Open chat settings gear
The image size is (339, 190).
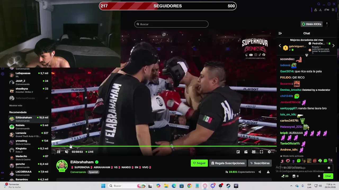click(319, 176)
